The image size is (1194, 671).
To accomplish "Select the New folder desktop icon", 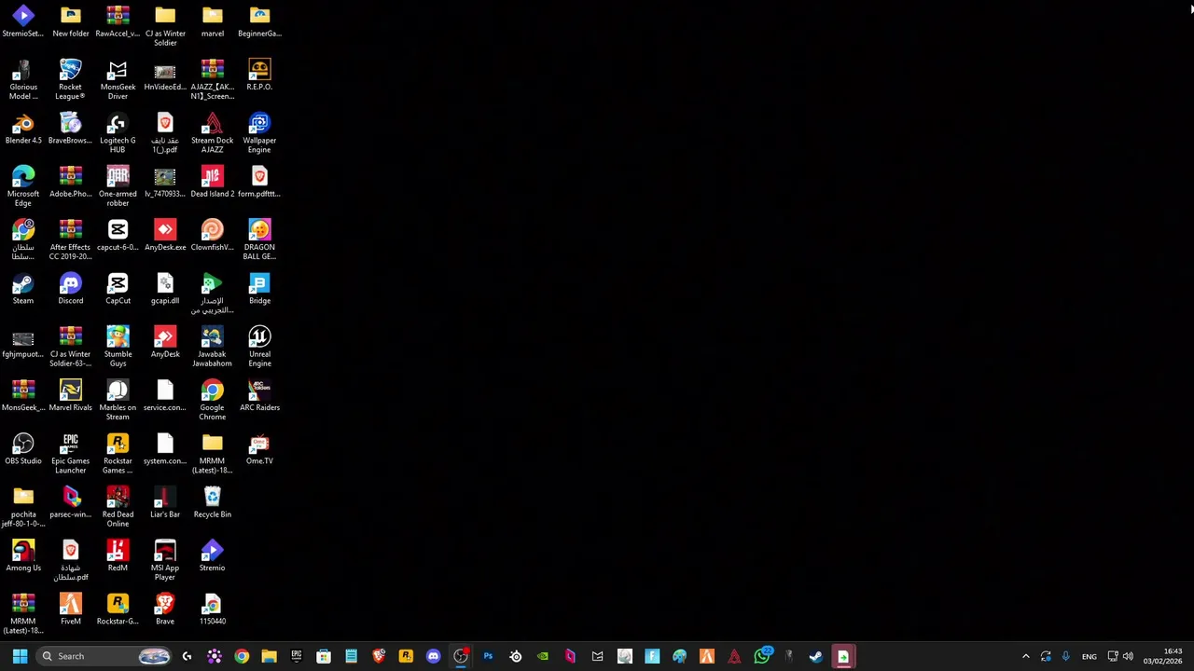I will pos(70,22).
